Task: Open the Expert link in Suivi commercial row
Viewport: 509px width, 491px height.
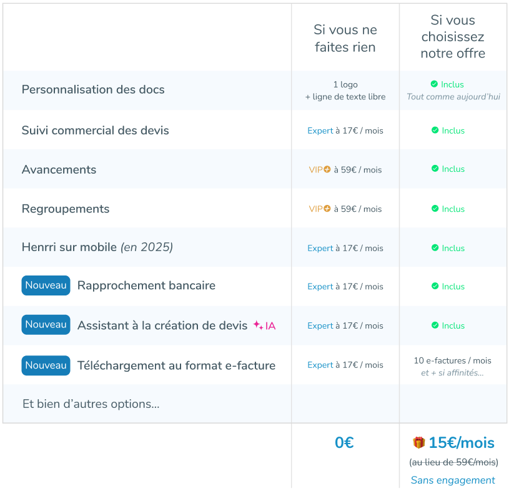Action: (320, 131)
